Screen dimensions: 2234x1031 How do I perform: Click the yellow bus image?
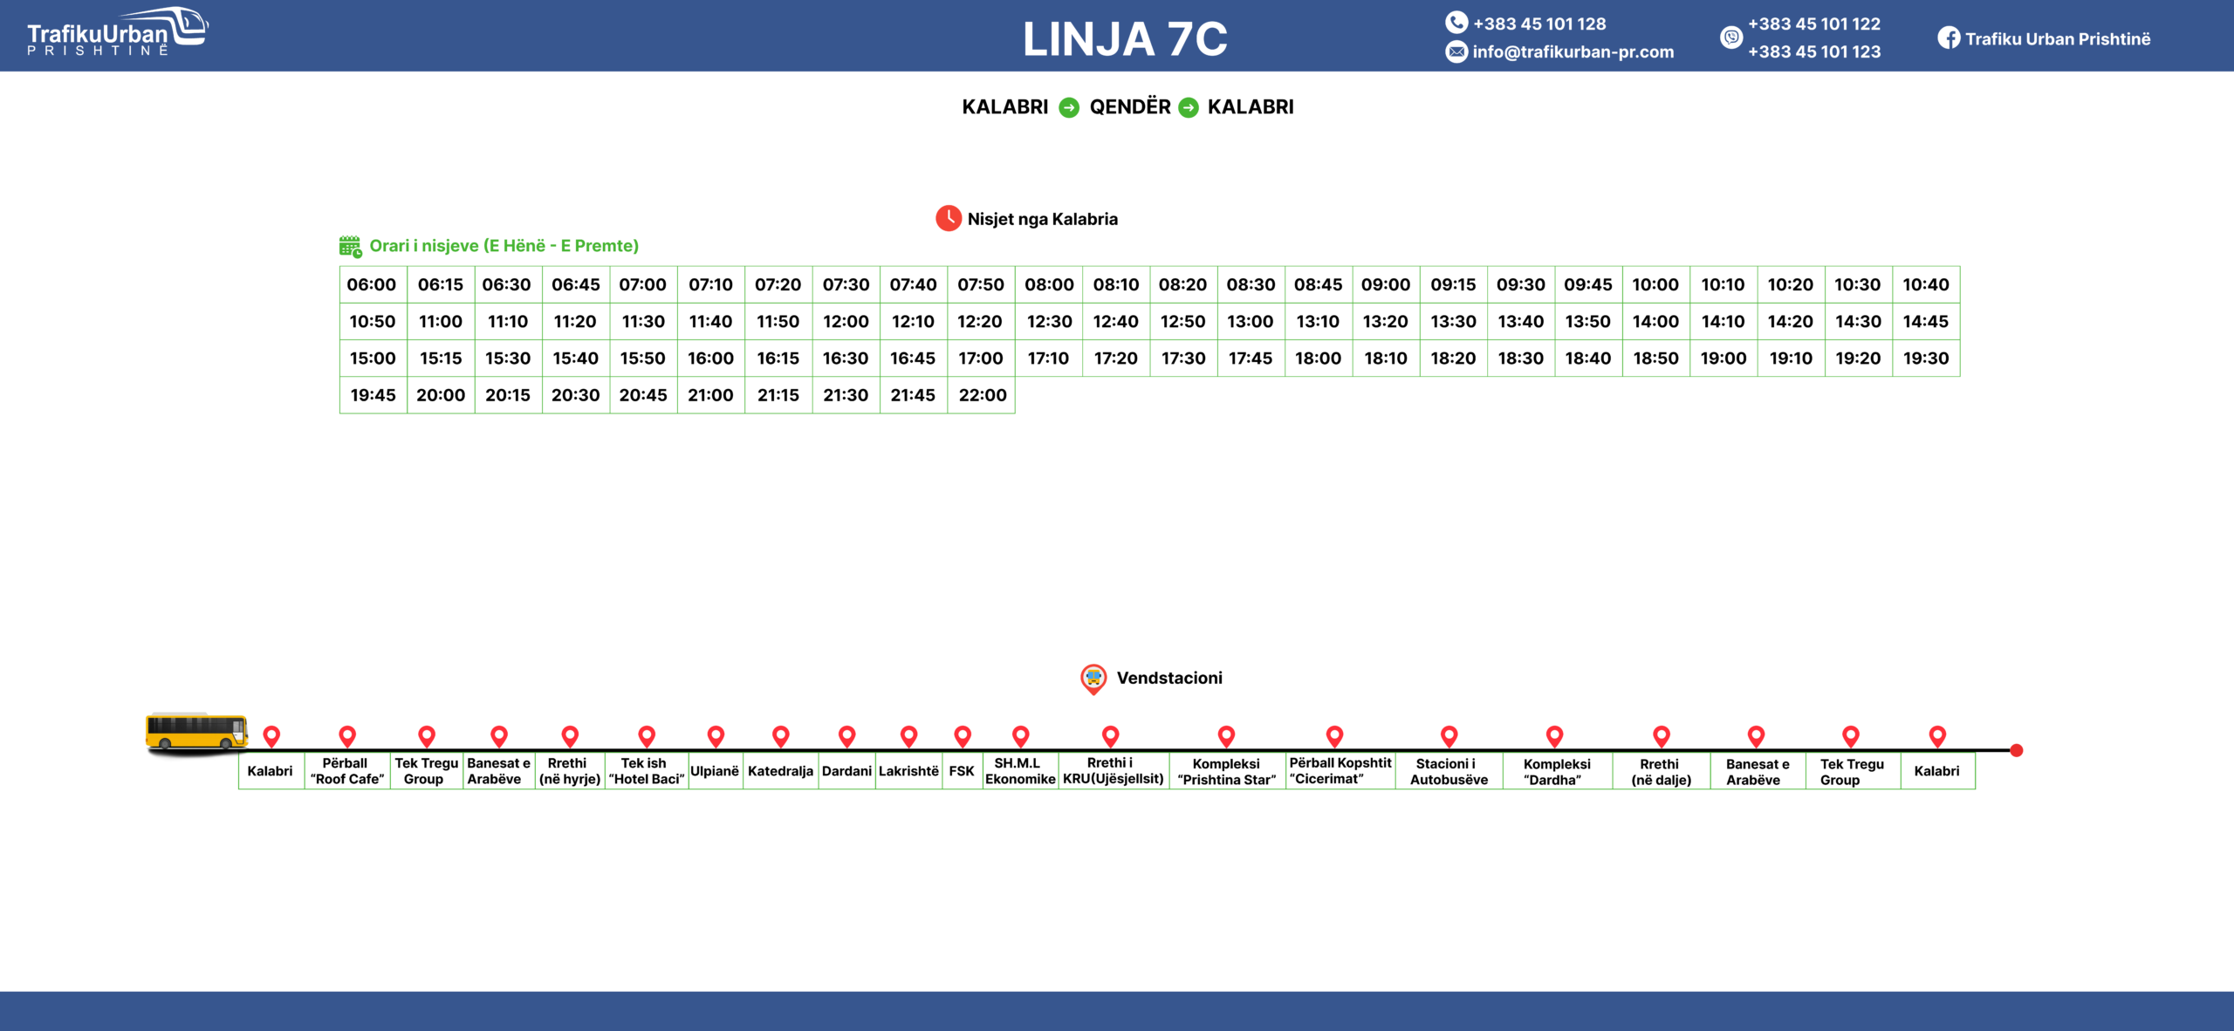(x=196, y=733)
